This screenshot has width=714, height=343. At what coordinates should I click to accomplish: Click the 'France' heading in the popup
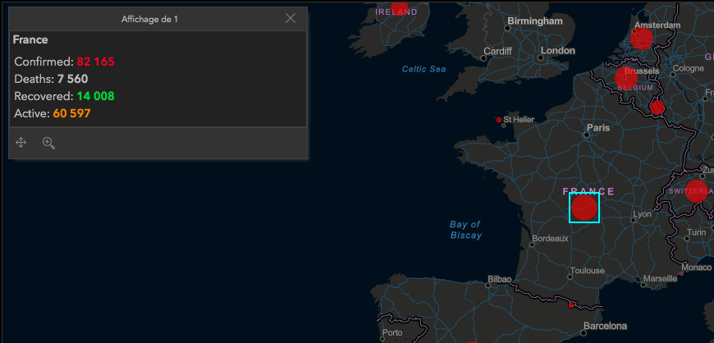click(x=30, y=39)
